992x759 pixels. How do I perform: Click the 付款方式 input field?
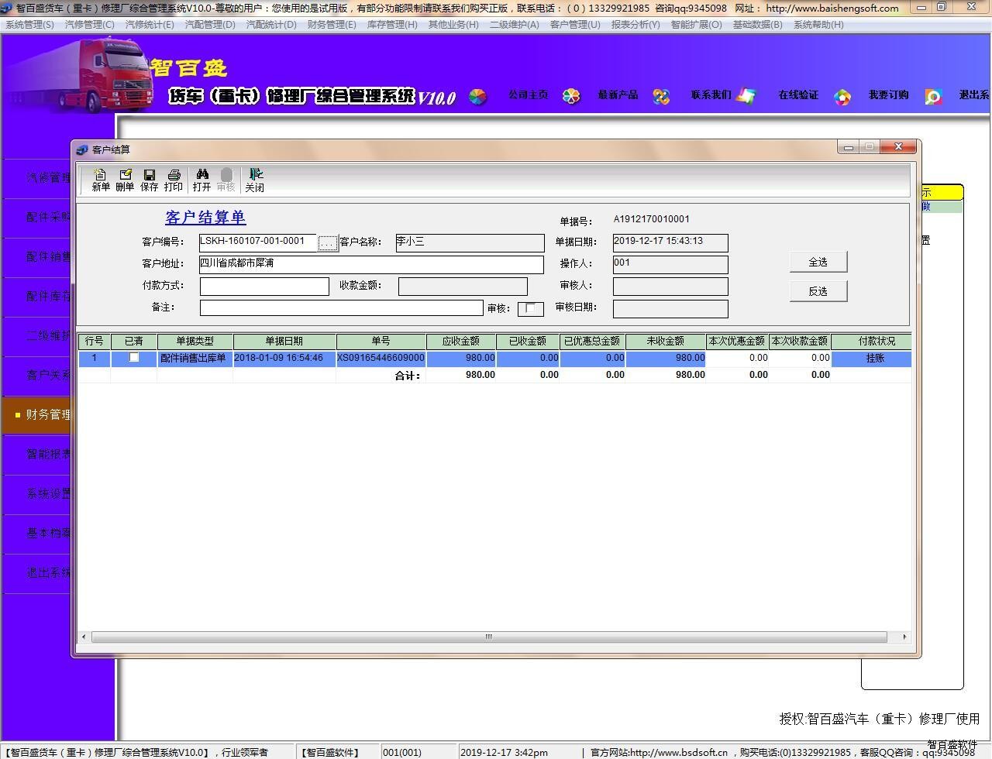(264, 287)
